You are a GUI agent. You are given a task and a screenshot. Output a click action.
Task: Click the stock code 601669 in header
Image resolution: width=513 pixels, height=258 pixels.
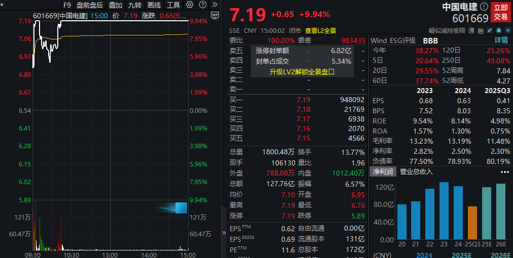pos(470,18)
